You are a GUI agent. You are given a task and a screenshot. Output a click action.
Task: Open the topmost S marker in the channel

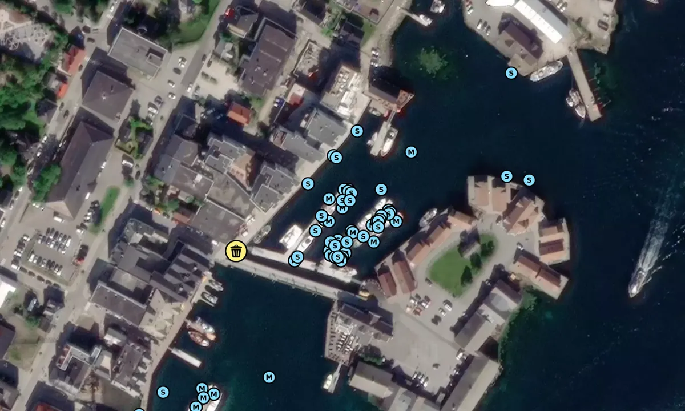point(357,130)
